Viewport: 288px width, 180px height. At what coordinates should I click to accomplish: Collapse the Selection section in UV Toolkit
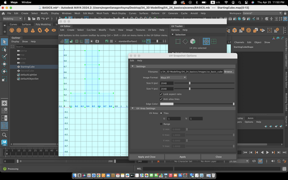pos(172,35)
